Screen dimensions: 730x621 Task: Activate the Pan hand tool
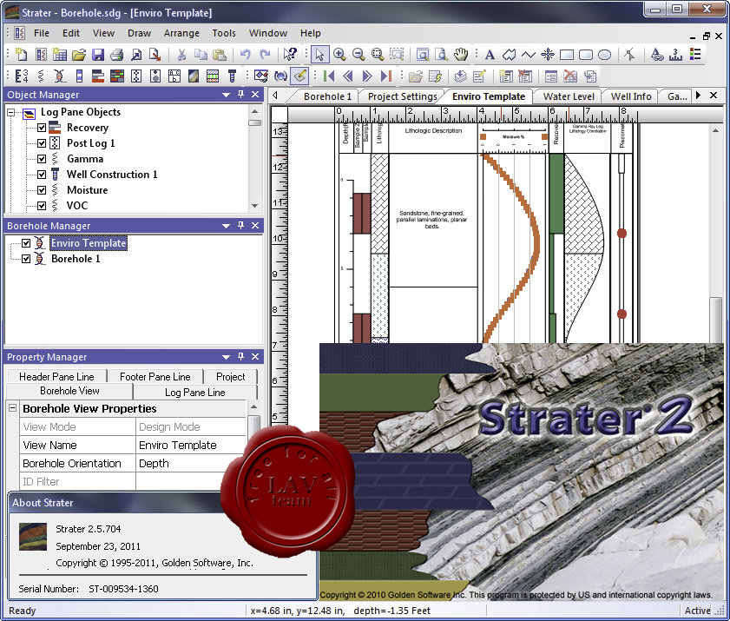point(460,55)
